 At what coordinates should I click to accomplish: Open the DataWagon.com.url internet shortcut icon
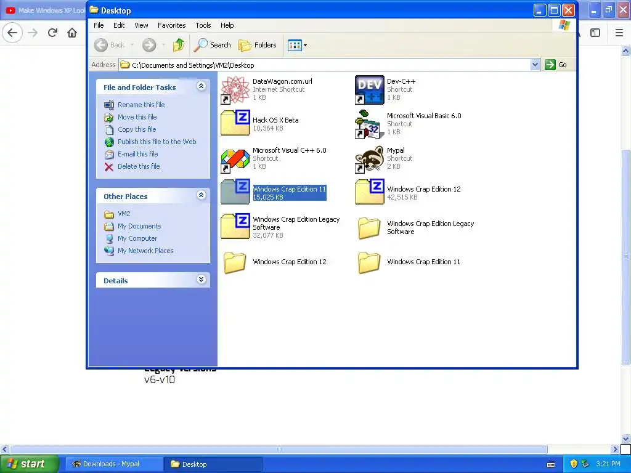tap(235, 90)
